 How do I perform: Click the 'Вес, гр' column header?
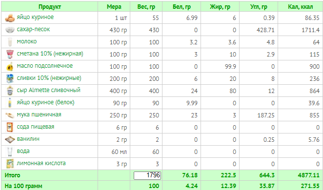pyautogui.click(x=146, y=7)
